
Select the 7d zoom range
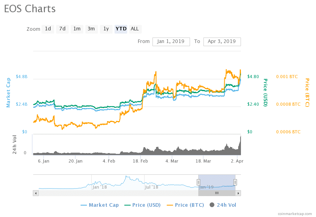pyautogui.click(x=62, y=29)
